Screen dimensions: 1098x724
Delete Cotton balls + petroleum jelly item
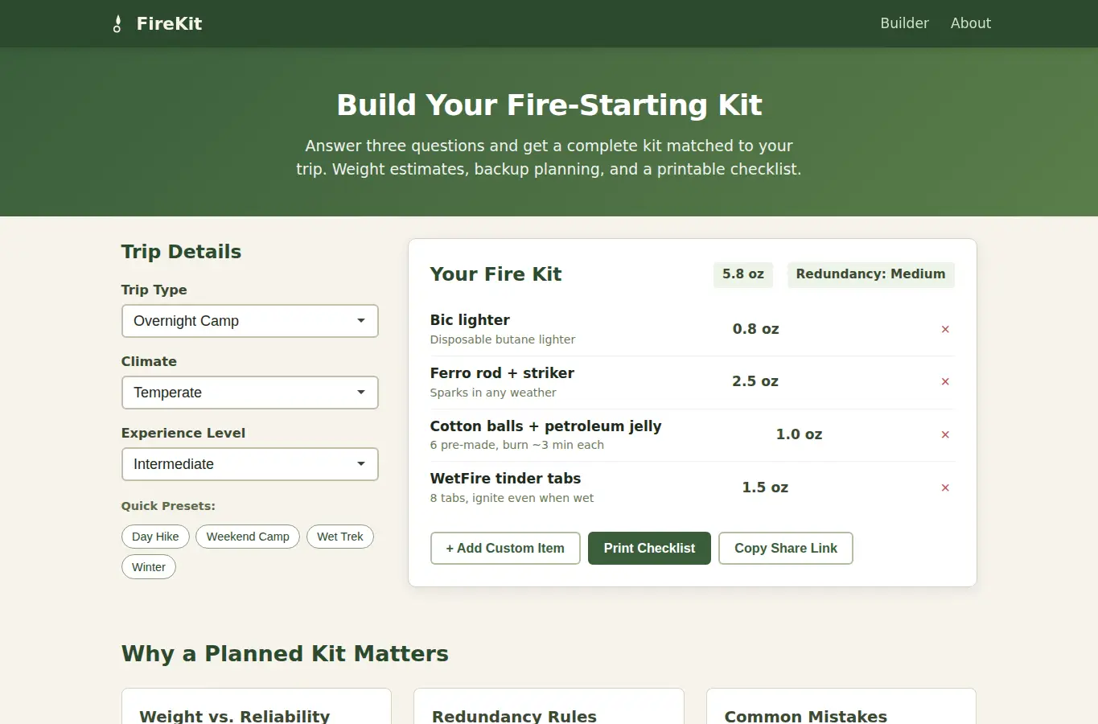[945, 434]
